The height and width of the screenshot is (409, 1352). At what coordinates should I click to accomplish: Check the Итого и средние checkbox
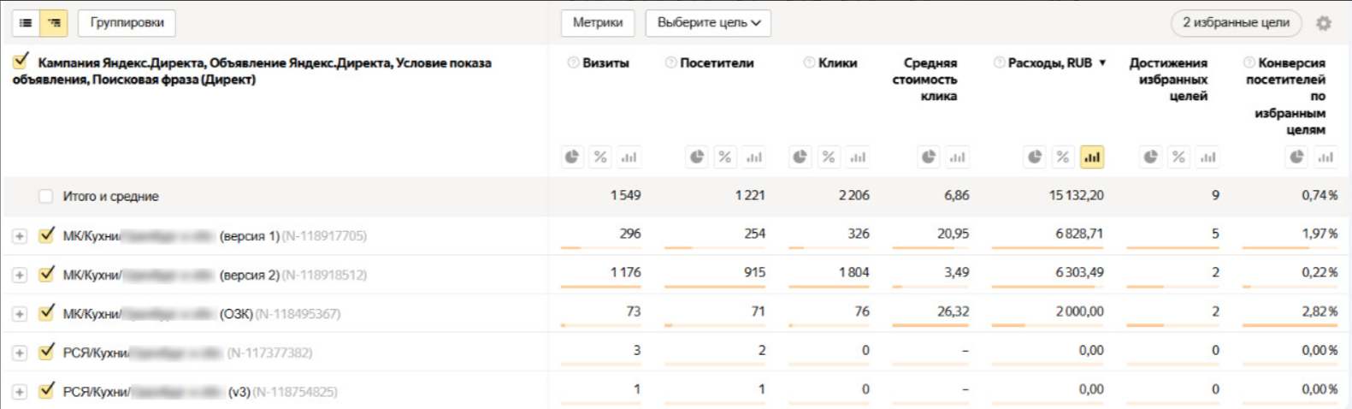pyautogui.click(x=45, y=197)
